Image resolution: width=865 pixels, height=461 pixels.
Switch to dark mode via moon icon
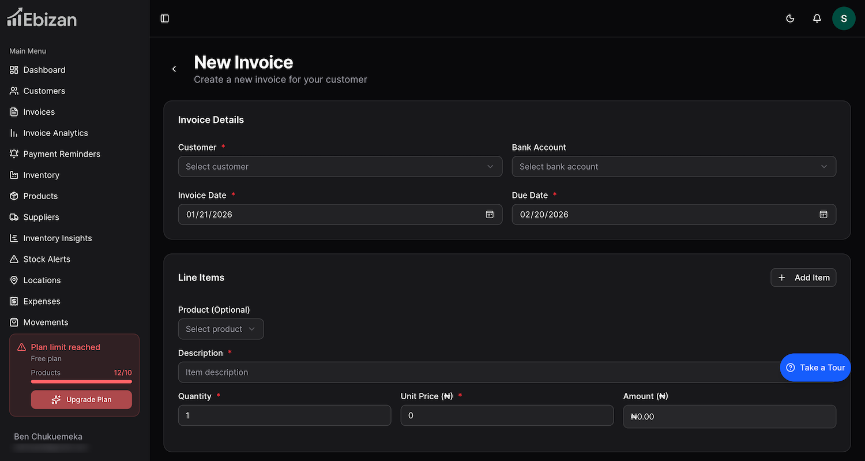tap(790, 18)
